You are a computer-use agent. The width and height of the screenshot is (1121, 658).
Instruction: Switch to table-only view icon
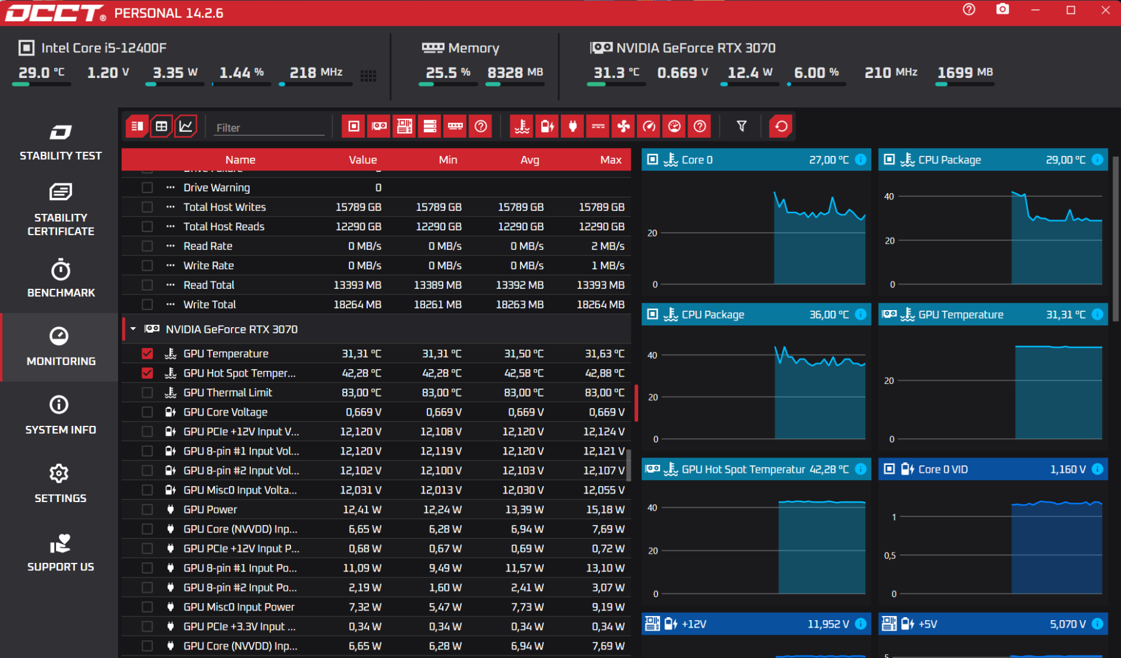point(161,127)
